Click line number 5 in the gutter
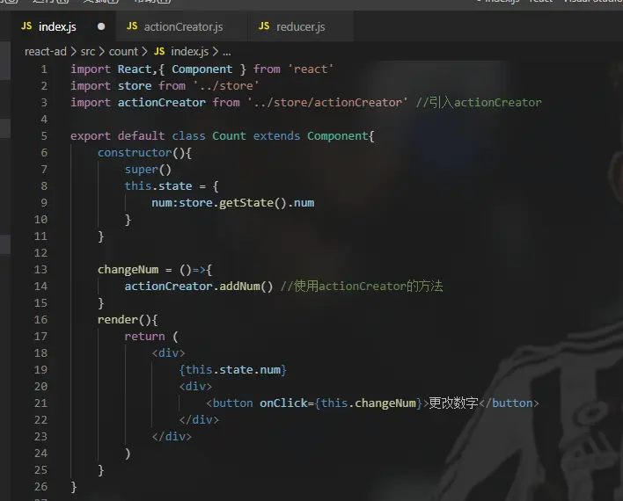The image size is (623, 501). tap(44, 136)
